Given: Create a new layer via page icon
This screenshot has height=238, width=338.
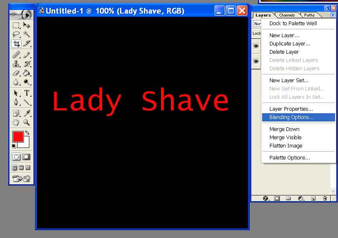Looking at the screenshot, I should click(x=313, y=198).
